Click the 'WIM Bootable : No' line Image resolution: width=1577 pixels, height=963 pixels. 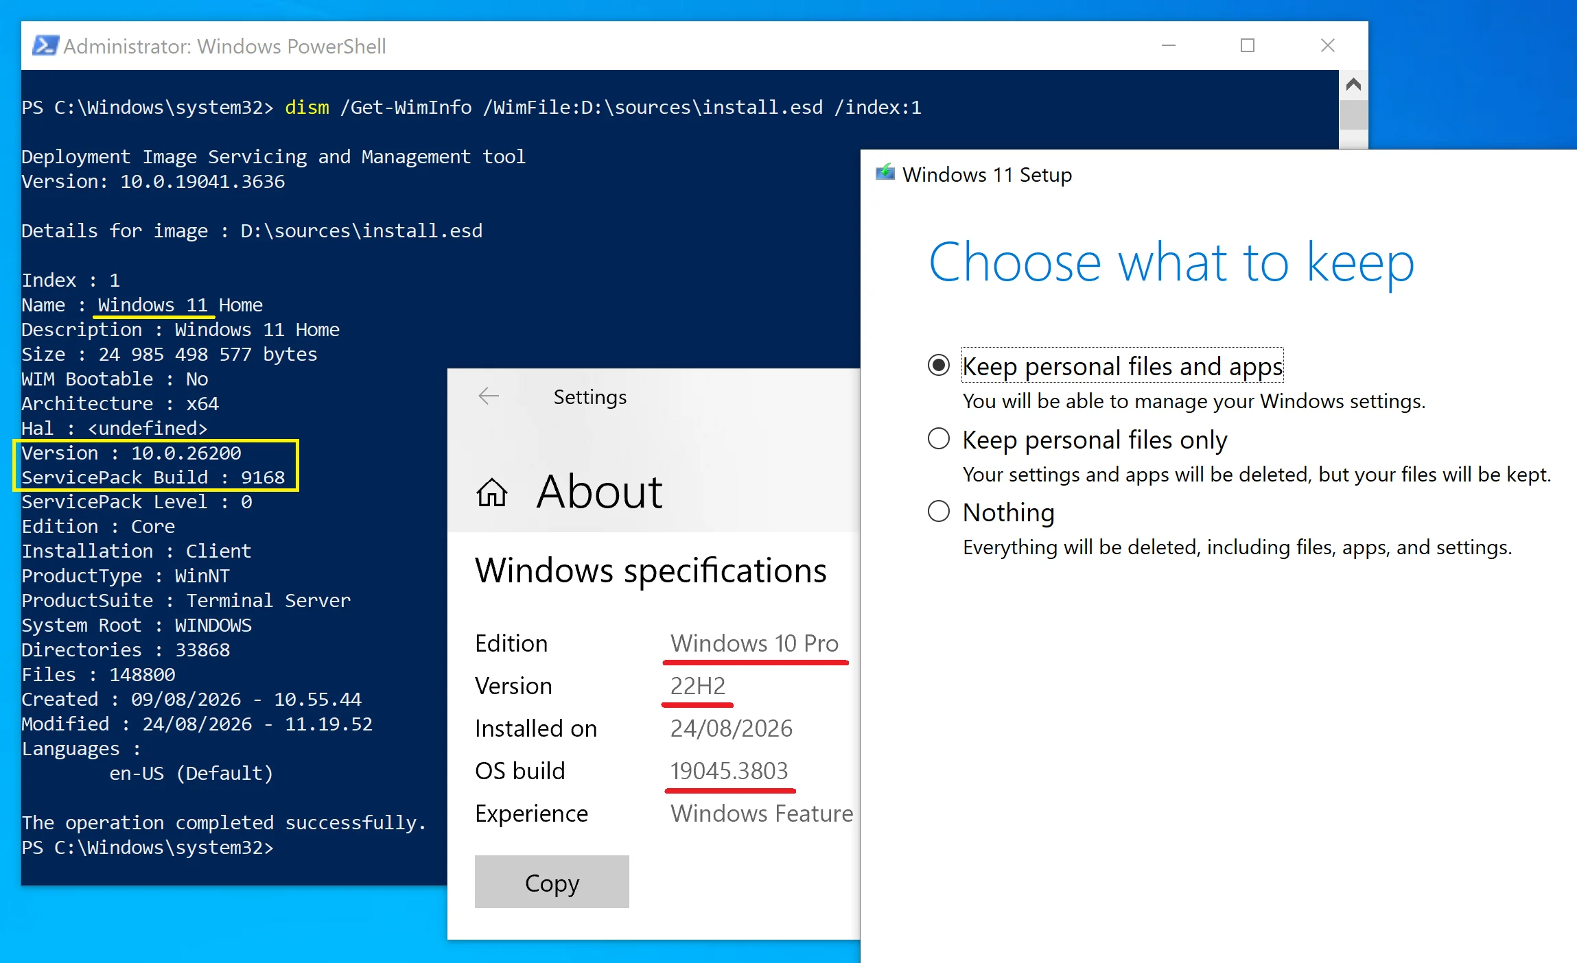pos(115,379)
